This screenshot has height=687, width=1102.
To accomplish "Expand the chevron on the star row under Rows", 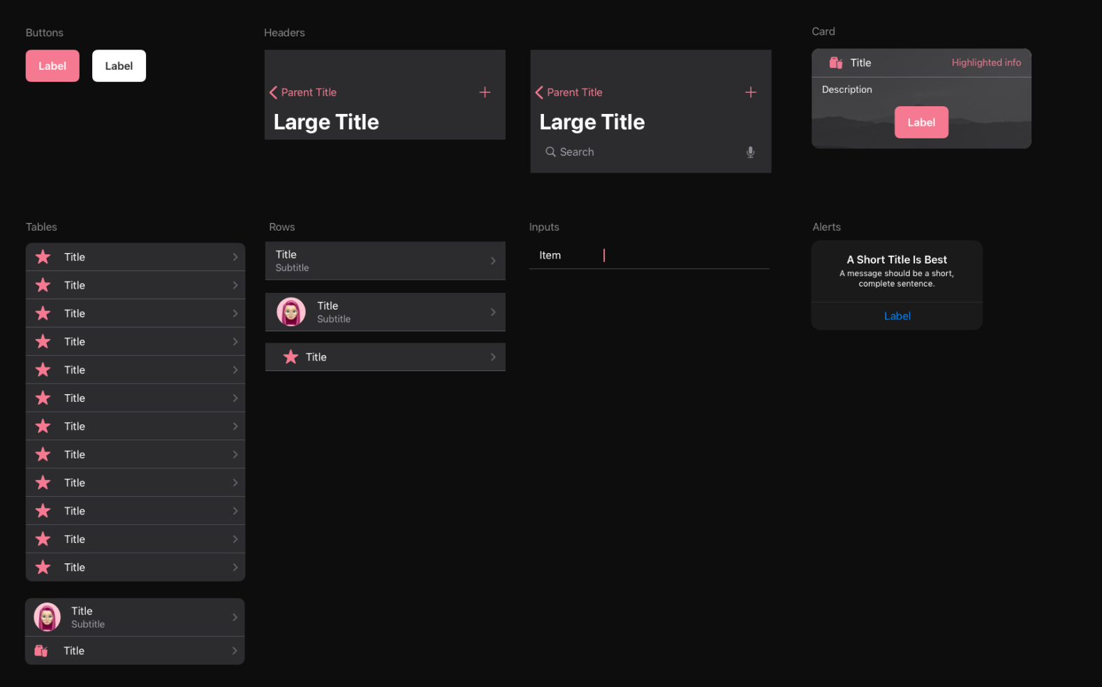I will point(493,357).
